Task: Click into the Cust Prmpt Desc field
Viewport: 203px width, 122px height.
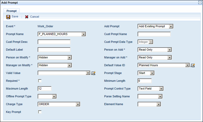Action: pyautogui.click(x=54, y=42)
